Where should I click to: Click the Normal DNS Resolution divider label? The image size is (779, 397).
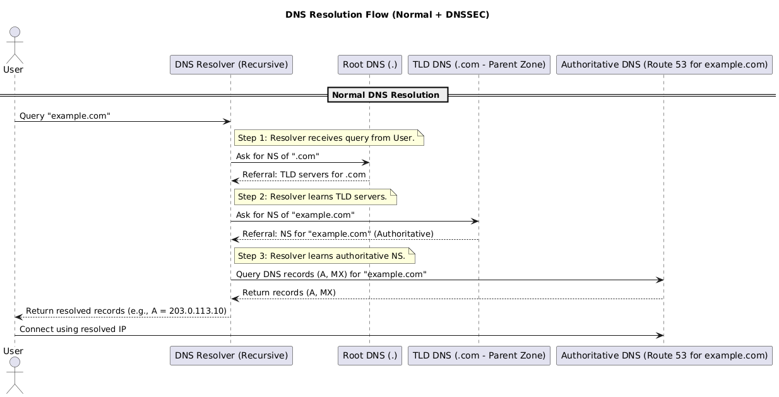[x=387, y=95]
